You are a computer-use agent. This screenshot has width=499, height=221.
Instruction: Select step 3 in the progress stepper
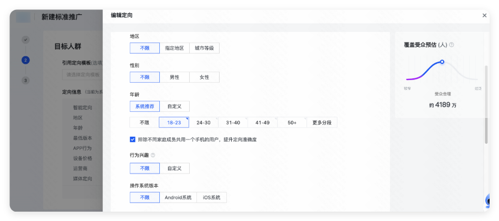26,80
